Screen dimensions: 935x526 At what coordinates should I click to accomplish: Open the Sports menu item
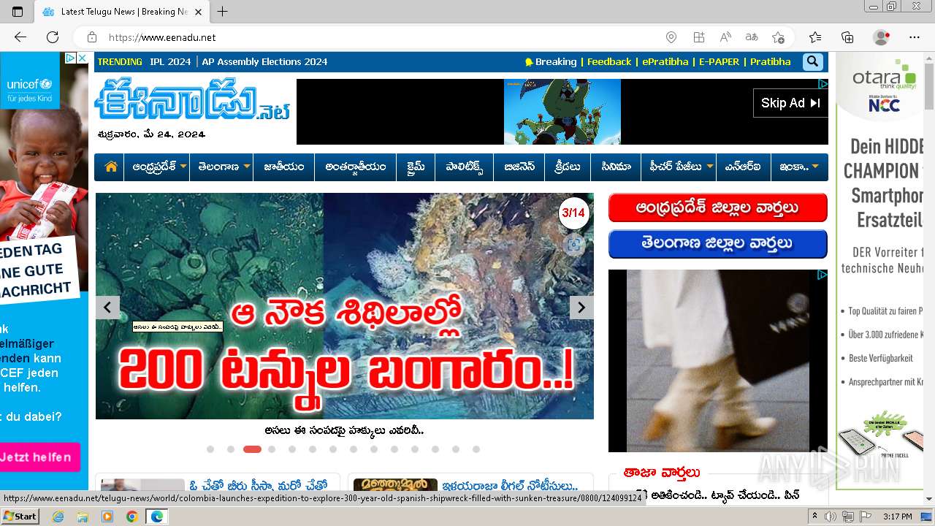[568, 167]
